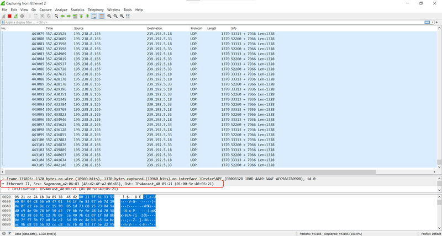Image resolution: width=442 pixels, height=236 pixels.
Task: Sort by the Info column header
Action: [333, 29]
